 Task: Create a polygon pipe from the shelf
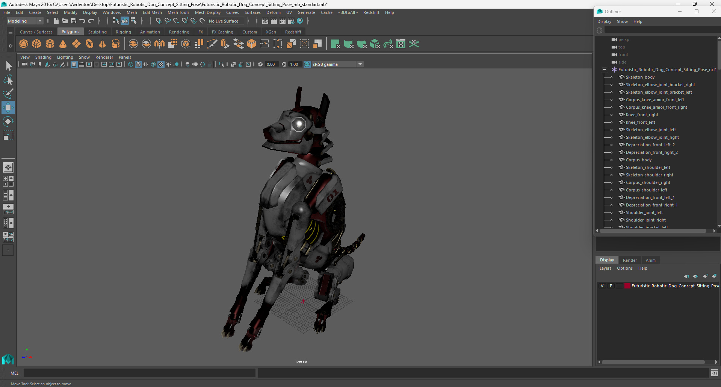116,44
